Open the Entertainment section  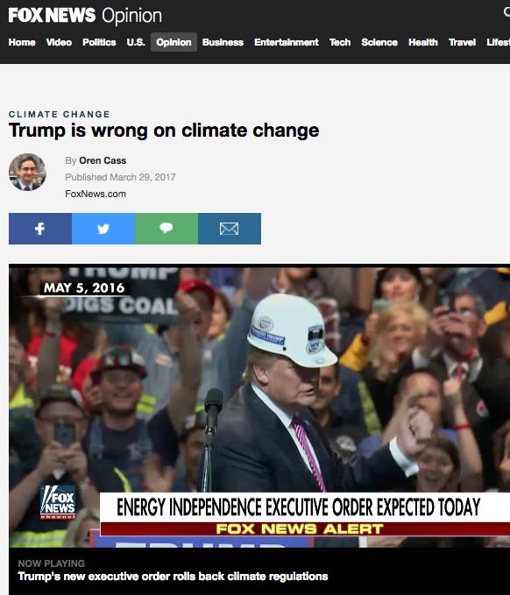click(x=287, y=42)
